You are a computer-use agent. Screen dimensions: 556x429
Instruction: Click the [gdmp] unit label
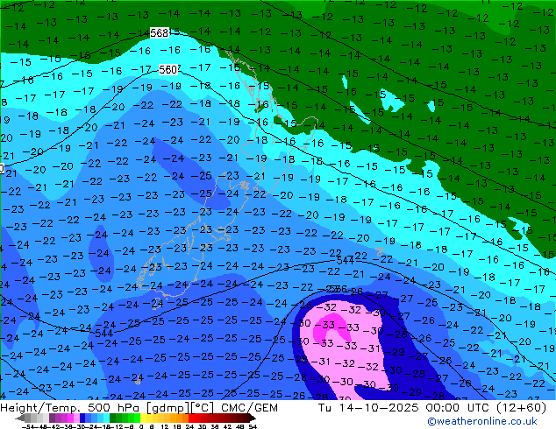point(168,408)
